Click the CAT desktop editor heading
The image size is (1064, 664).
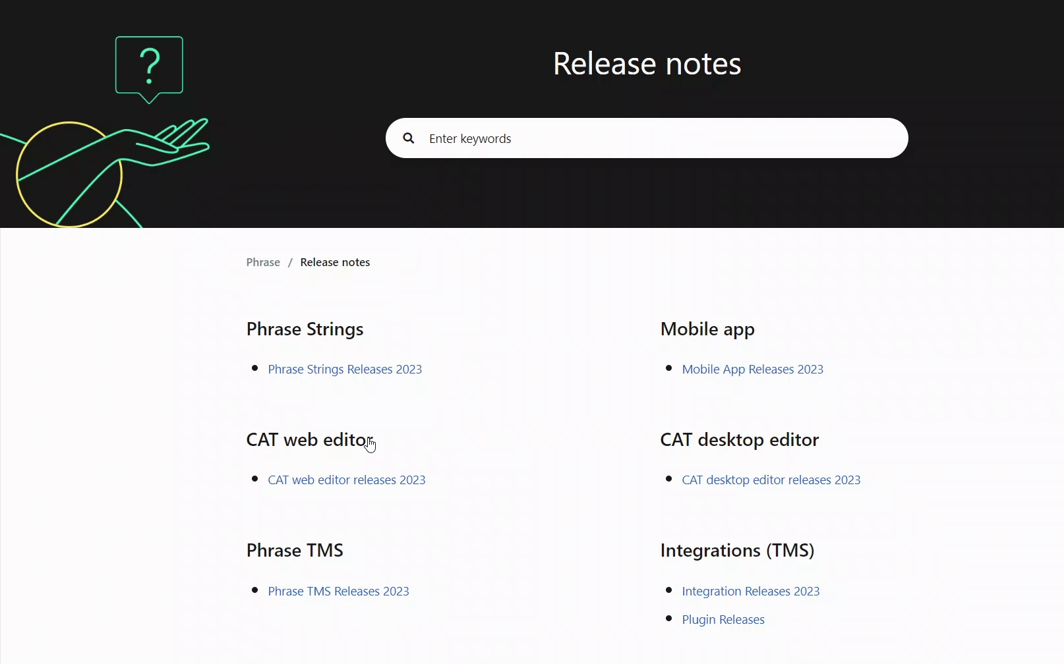(x=740, y=440)
